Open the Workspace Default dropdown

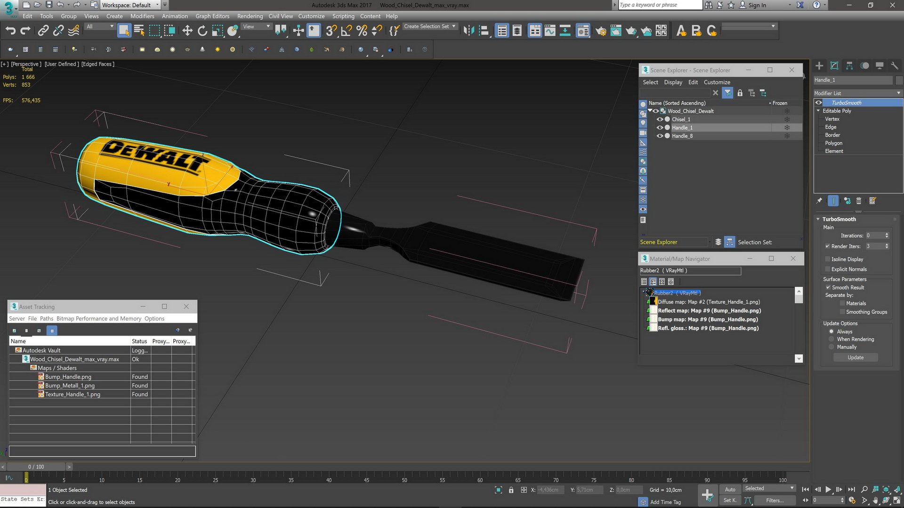click(130, 5)
